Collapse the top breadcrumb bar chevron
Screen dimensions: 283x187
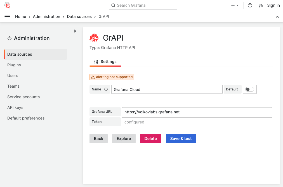(x=277, y=17)
